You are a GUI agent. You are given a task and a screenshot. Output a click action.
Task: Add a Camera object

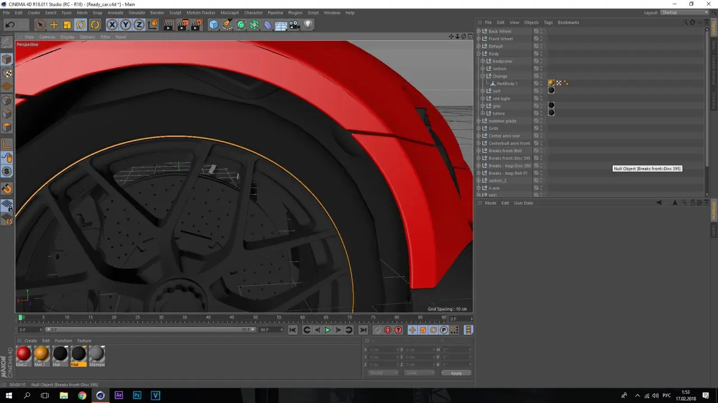tap(294, 25)
